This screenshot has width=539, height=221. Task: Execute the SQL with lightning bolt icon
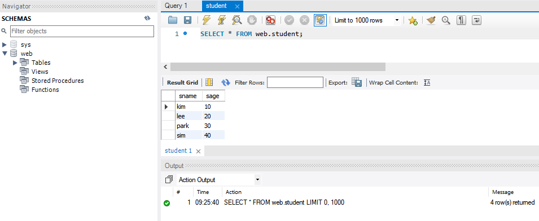[x=206, y=20]
